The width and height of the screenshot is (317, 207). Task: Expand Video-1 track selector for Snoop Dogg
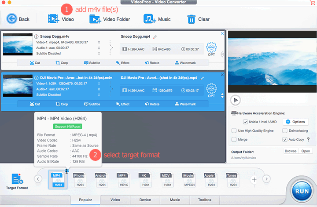tap(99, 42)
